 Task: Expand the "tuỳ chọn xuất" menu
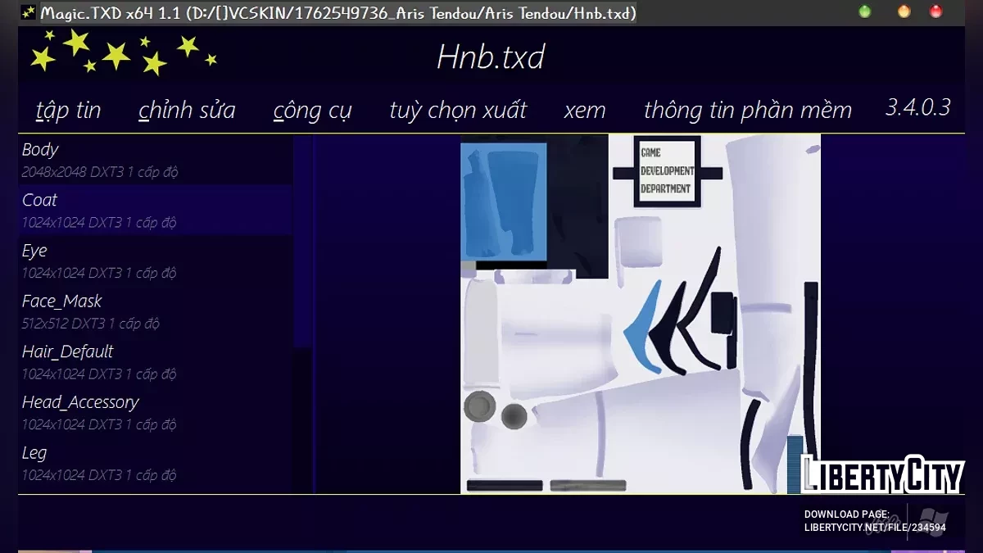click(x=458, y=110)
